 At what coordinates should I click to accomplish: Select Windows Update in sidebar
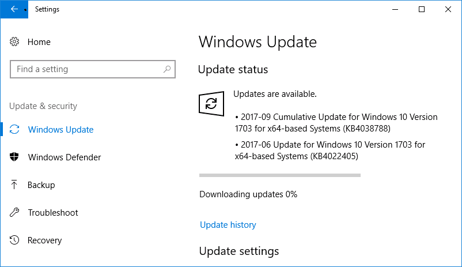tap(60, 130)
